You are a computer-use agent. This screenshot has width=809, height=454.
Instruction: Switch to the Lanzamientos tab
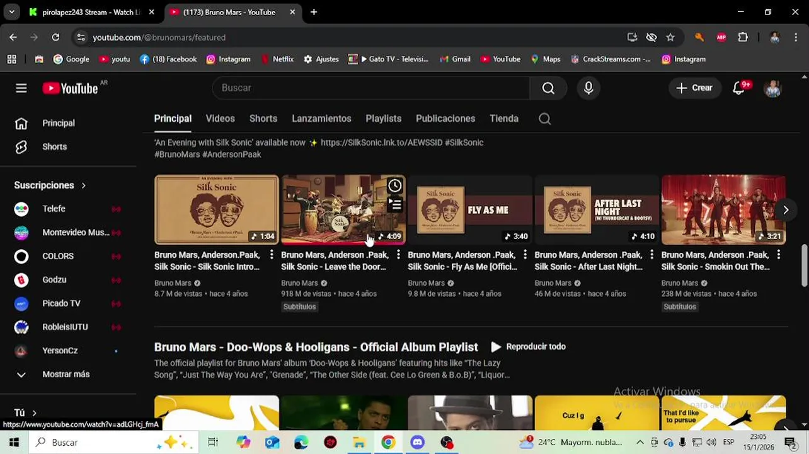321,119
